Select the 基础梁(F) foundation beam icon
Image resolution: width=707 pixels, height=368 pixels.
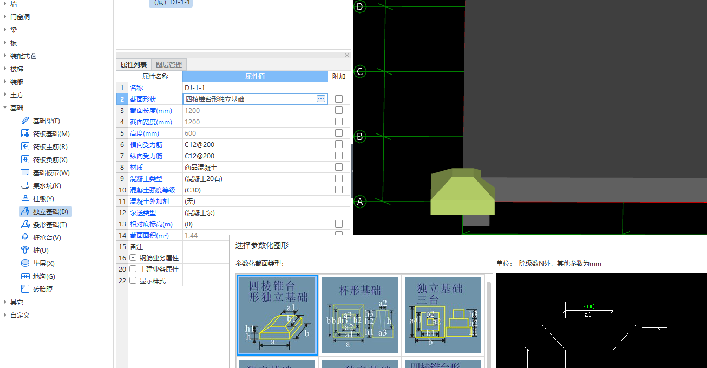point(25,121)
